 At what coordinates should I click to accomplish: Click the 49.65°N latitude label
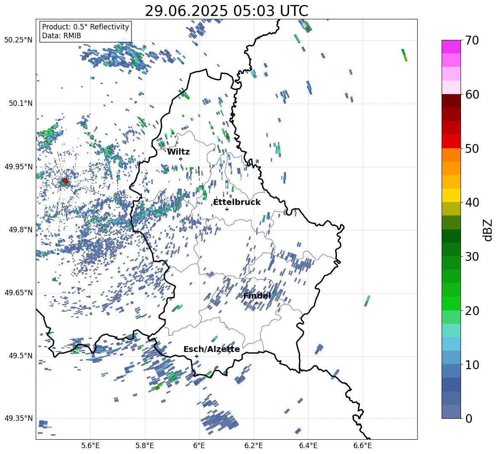(19, 293)
